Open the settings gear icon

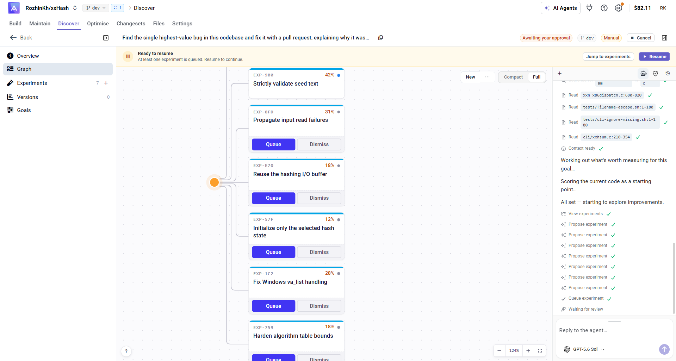[619, 8]
